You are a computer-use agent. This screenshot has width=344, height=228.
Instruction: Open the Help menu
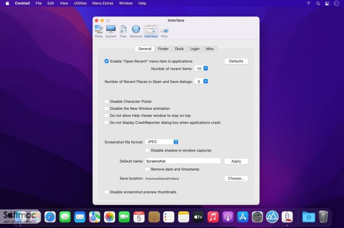tap(142, 3)
